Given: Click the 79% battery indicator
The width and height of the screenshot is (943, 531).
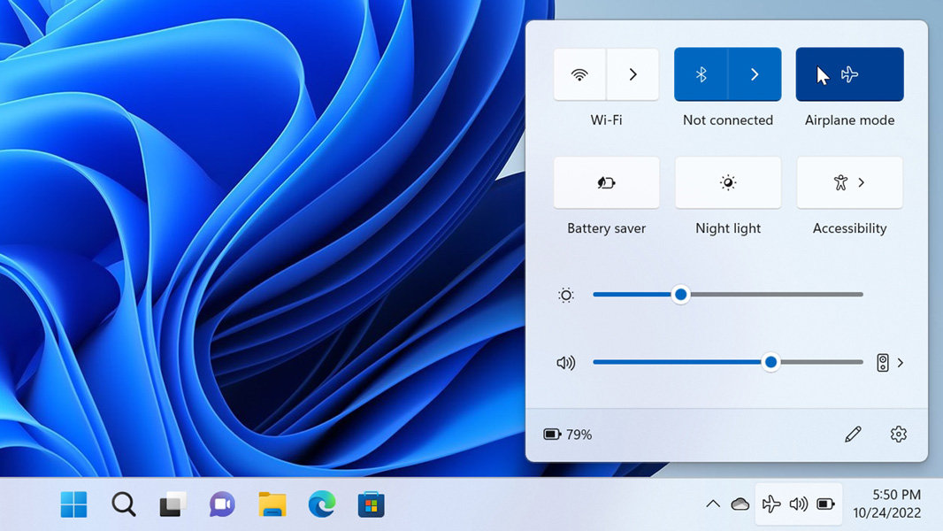Looking at the screenshot, I should point(568,435).
